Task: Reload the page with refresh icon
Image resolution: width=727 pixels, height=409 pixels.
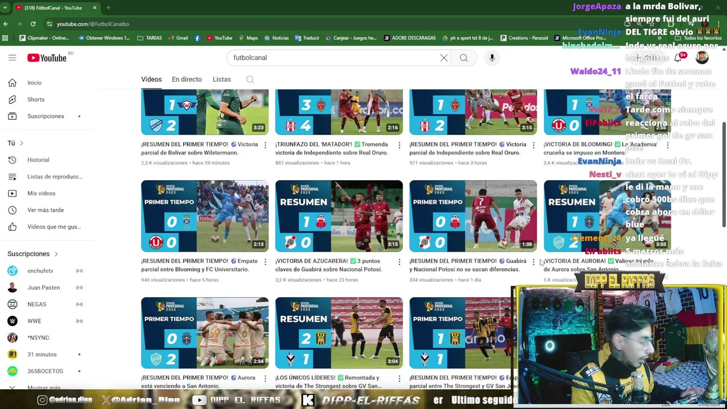Action: click(33, 24)
